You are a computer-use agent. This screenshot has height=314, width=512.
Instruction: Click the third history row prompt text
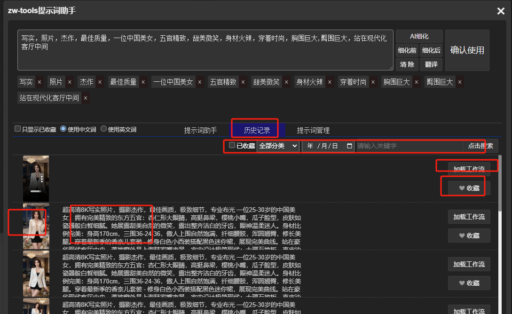pos(181,275)
